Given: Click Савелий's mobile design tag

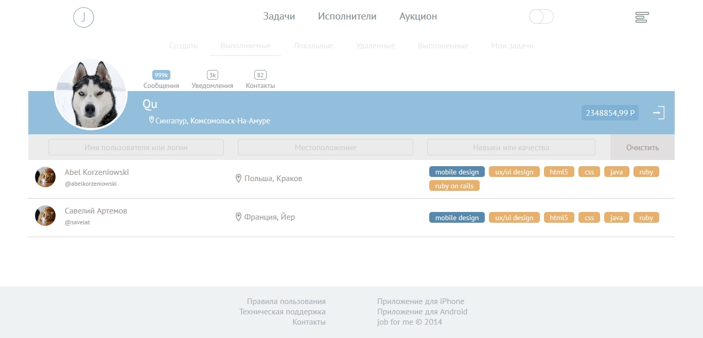Looking at the screenshot, I should point(457,218).
